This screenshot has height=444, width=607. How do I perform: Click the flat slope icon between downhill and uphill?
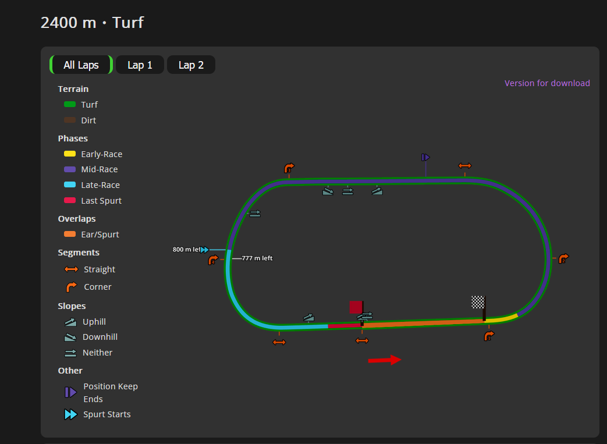[347, 191]
